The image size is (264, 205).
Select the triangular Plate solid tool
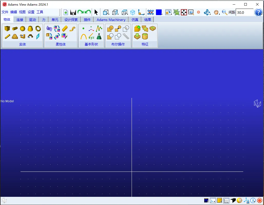(x=15, y=36)
